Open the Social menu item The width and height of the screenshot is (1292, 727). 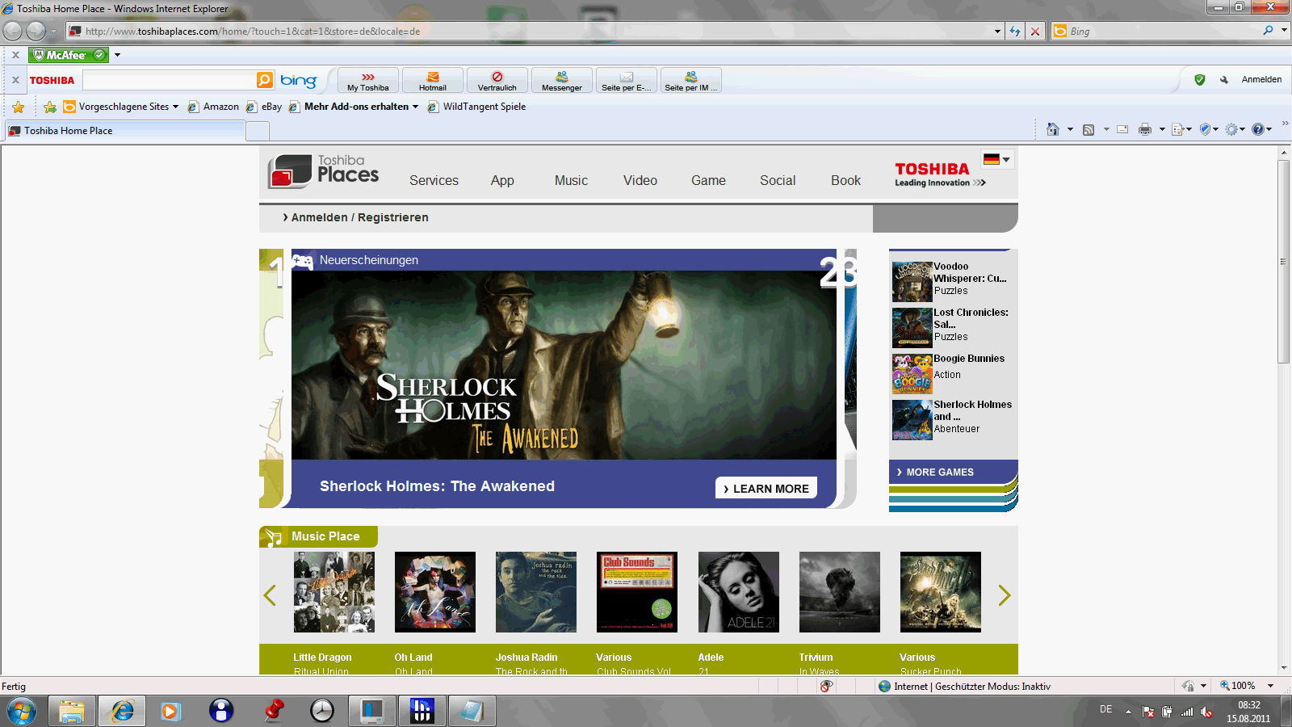click(778, 180)
